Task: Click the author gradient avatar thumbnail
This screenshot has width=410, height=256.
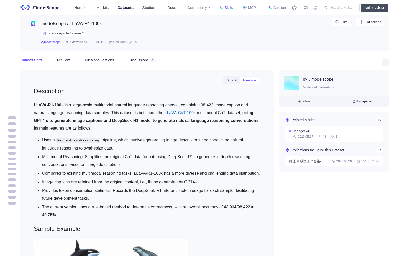Action: pyautogui.click(x=292, y=83)
